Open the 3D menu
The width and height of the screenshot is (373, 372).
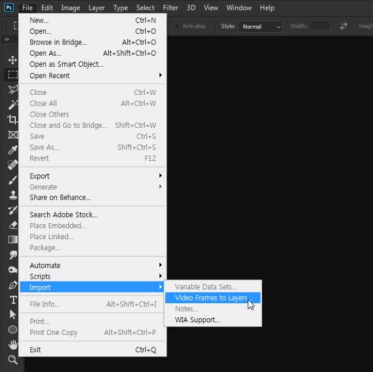(191, 8)
